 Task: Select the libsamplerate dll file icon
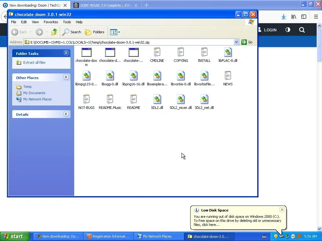pyautogui.click(x=157, y=76)
